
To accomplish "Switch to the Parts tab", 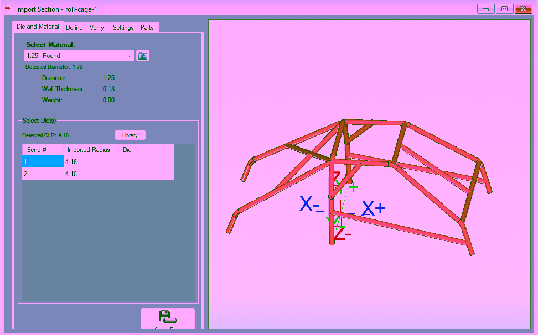I will (x=147, y=28).
